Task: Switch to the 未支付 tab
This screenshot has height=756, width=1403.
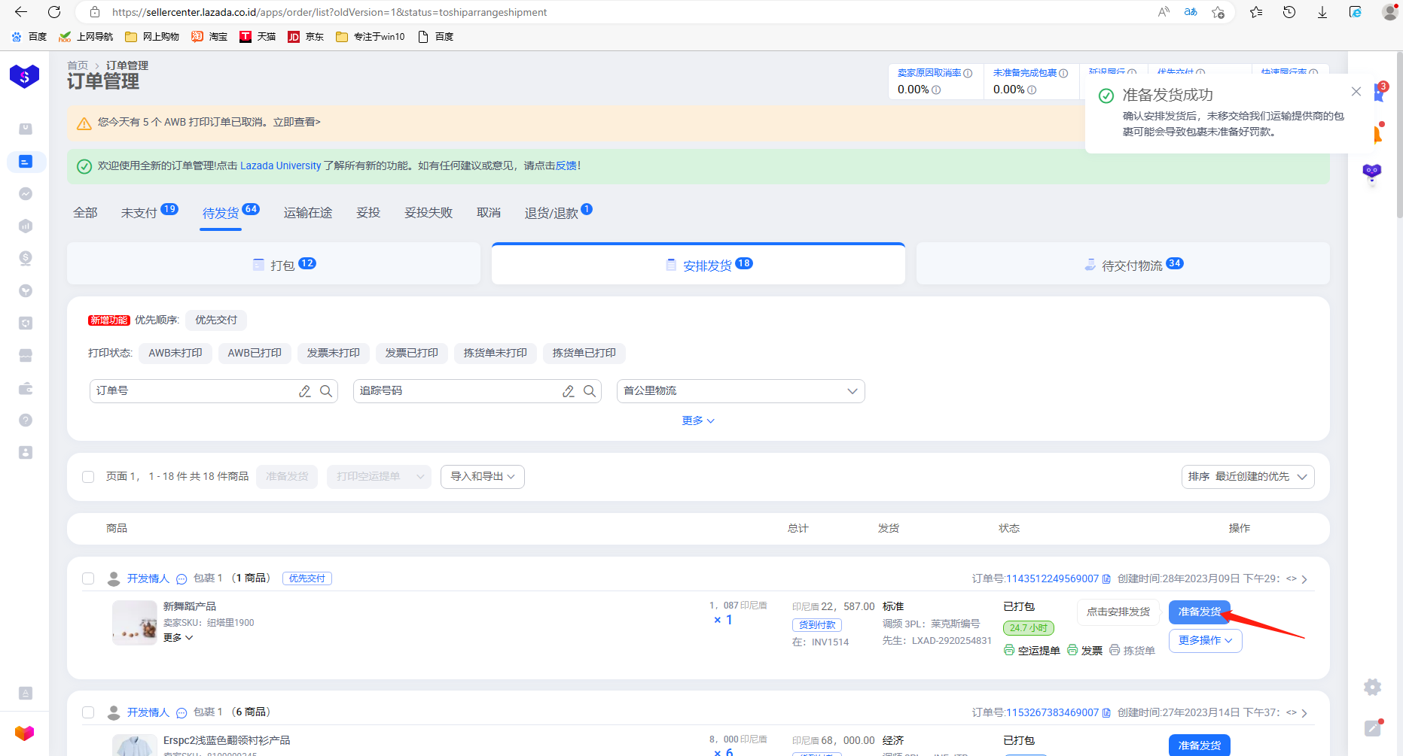Action: click(x=139, y=213)
